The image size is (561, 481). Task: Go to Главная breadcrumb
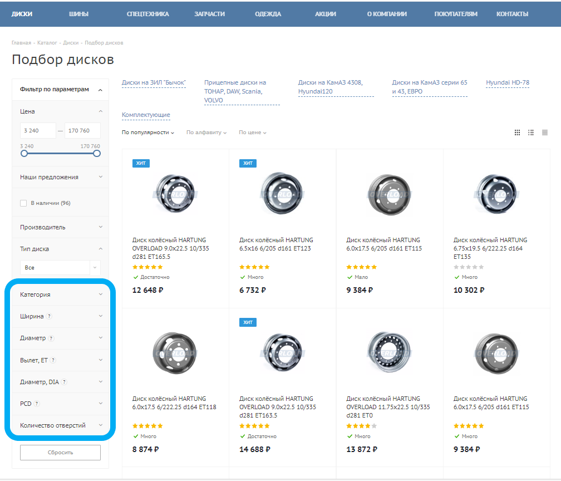[22, 43]
